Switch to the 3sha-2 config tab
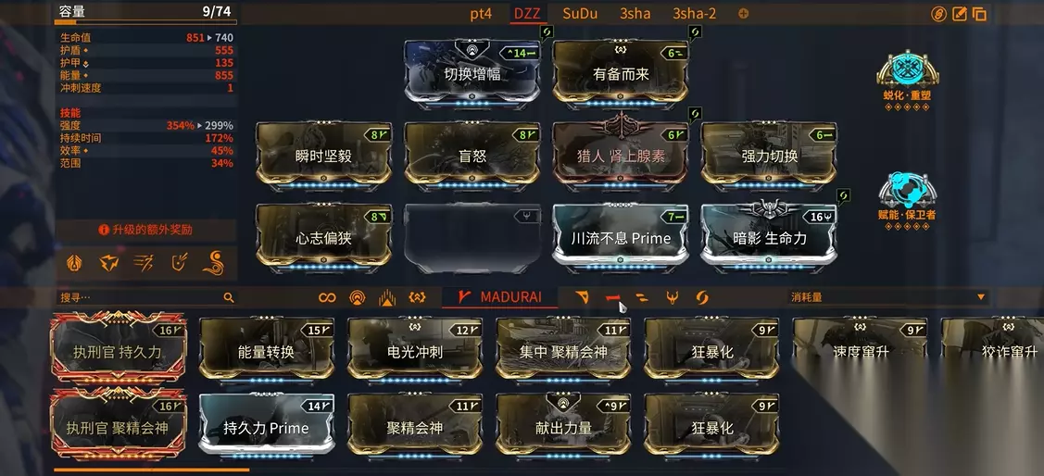Viewport: 1044px width, 476px height. [x=695, y=13]
